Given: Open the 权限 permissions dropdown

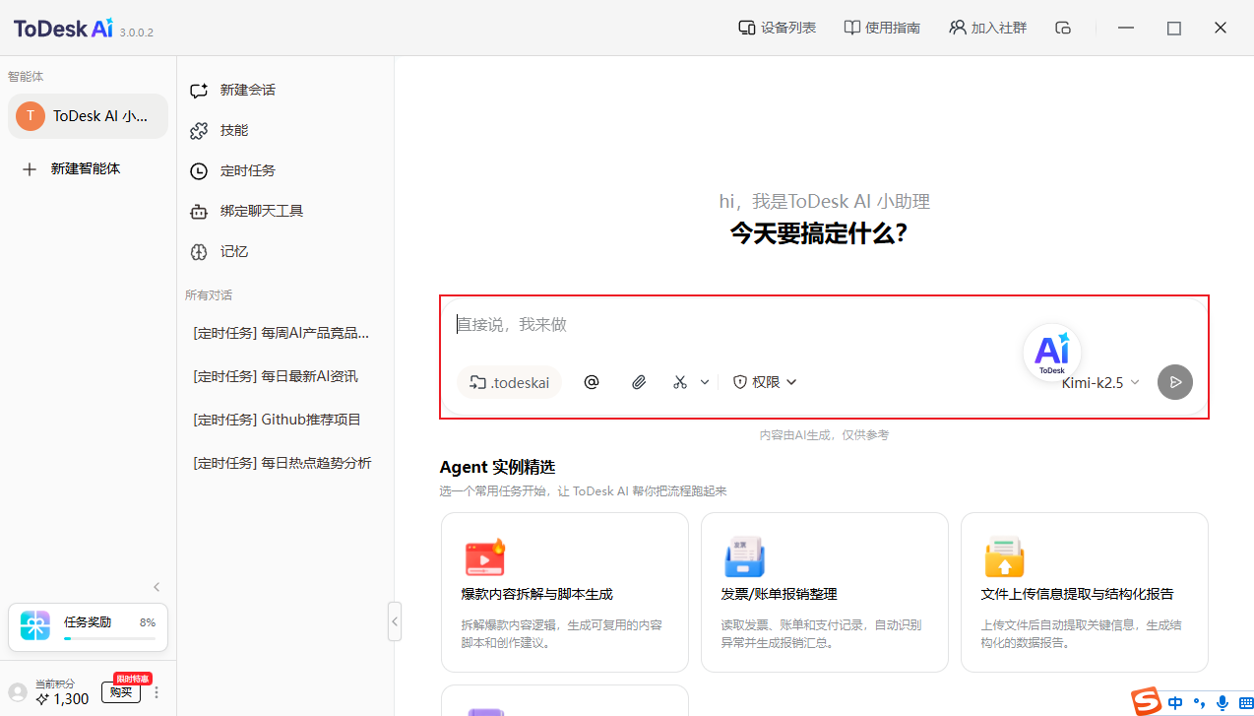Looking at the screenshot, I should (765, 382).
